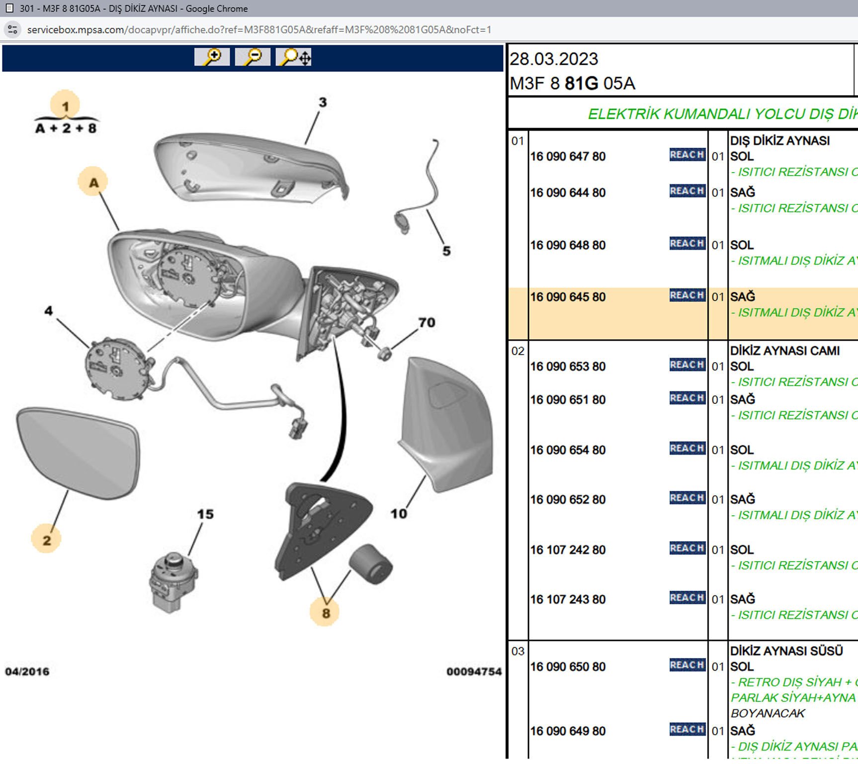Screen dimensions: 858x764
Task: Click REACH badge for part 16 090 647 80
Action: [687, 155]
